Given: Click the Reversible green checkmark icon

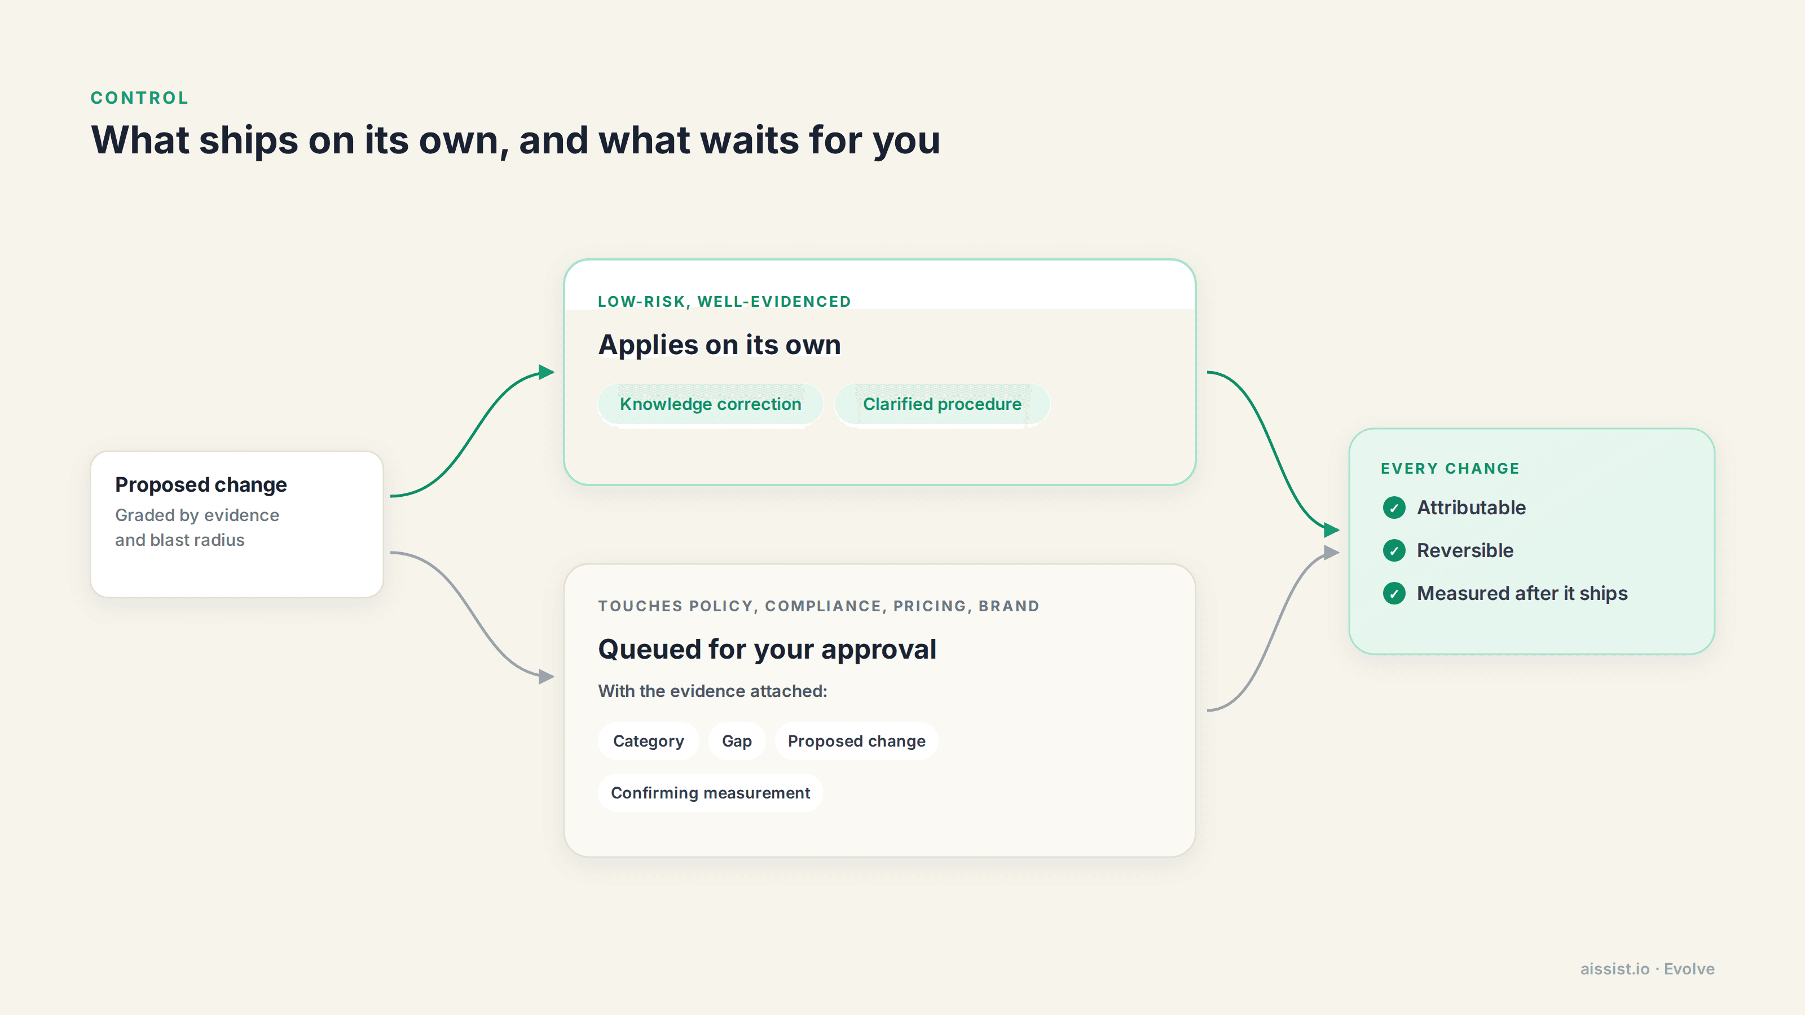Looking at the screenshot, I should pyautogui.click(x=1394, y=550).
